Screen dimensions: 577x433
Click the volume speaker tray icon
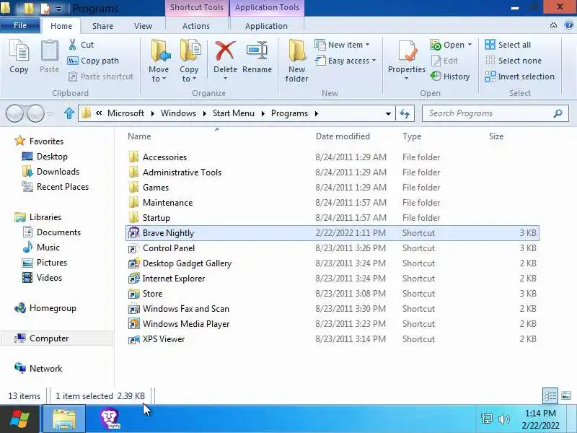(x=503, y=419)
